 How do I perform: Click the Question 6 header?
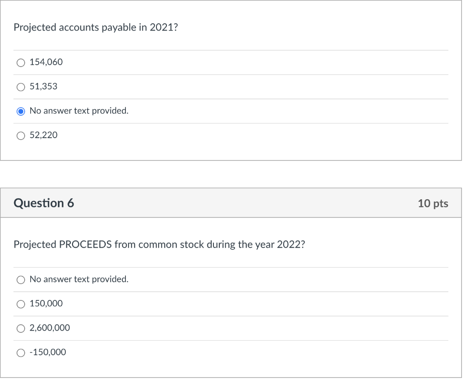tap(44, 203)
